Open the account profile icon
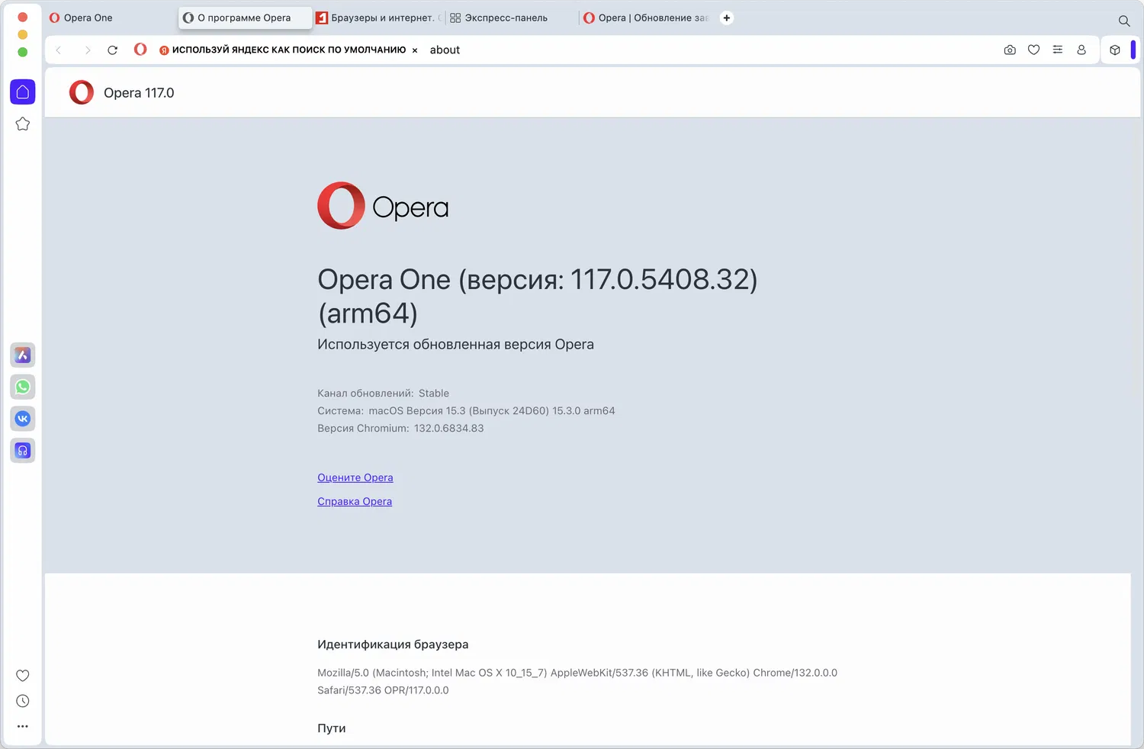The width and height of the screenshot is (1144, 749). coord(1081,50)
